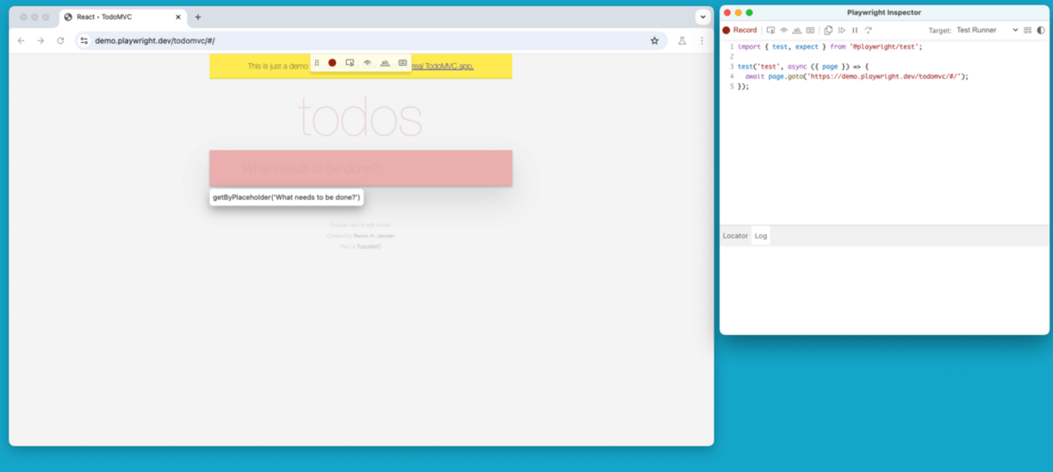
Task: Toggle the red record dot in page overlay
Action: click(332, 63)
